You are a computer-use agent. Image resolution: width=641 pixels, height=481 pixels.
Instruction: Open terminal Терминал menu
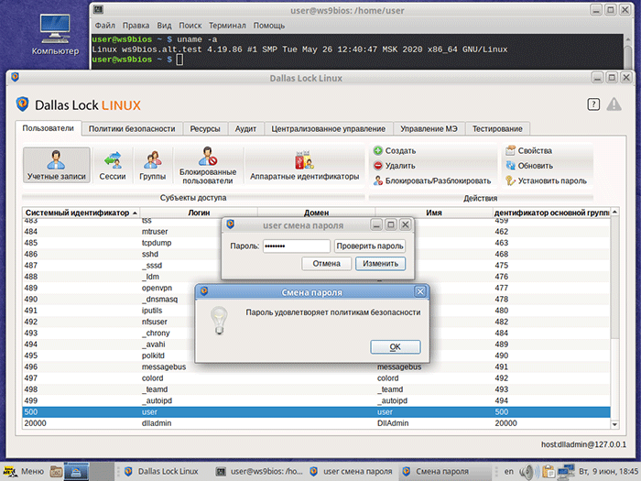pyautogui.click(x=227, y=26)
